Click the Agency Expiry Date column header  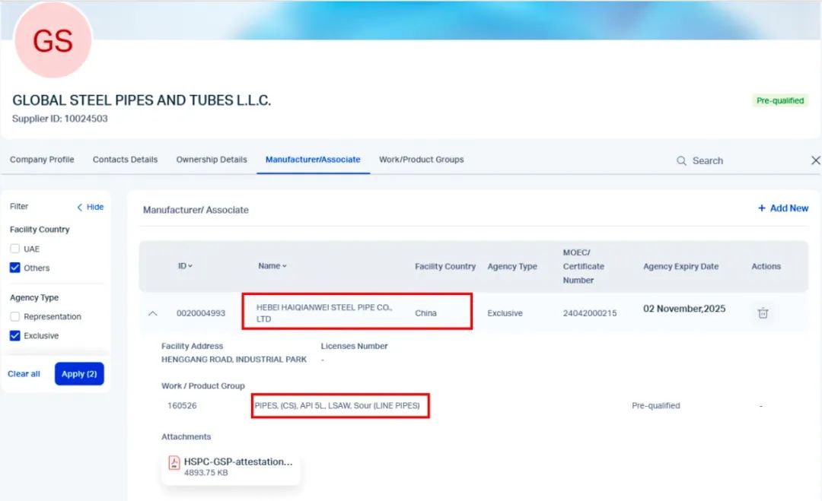pos(681,267)
